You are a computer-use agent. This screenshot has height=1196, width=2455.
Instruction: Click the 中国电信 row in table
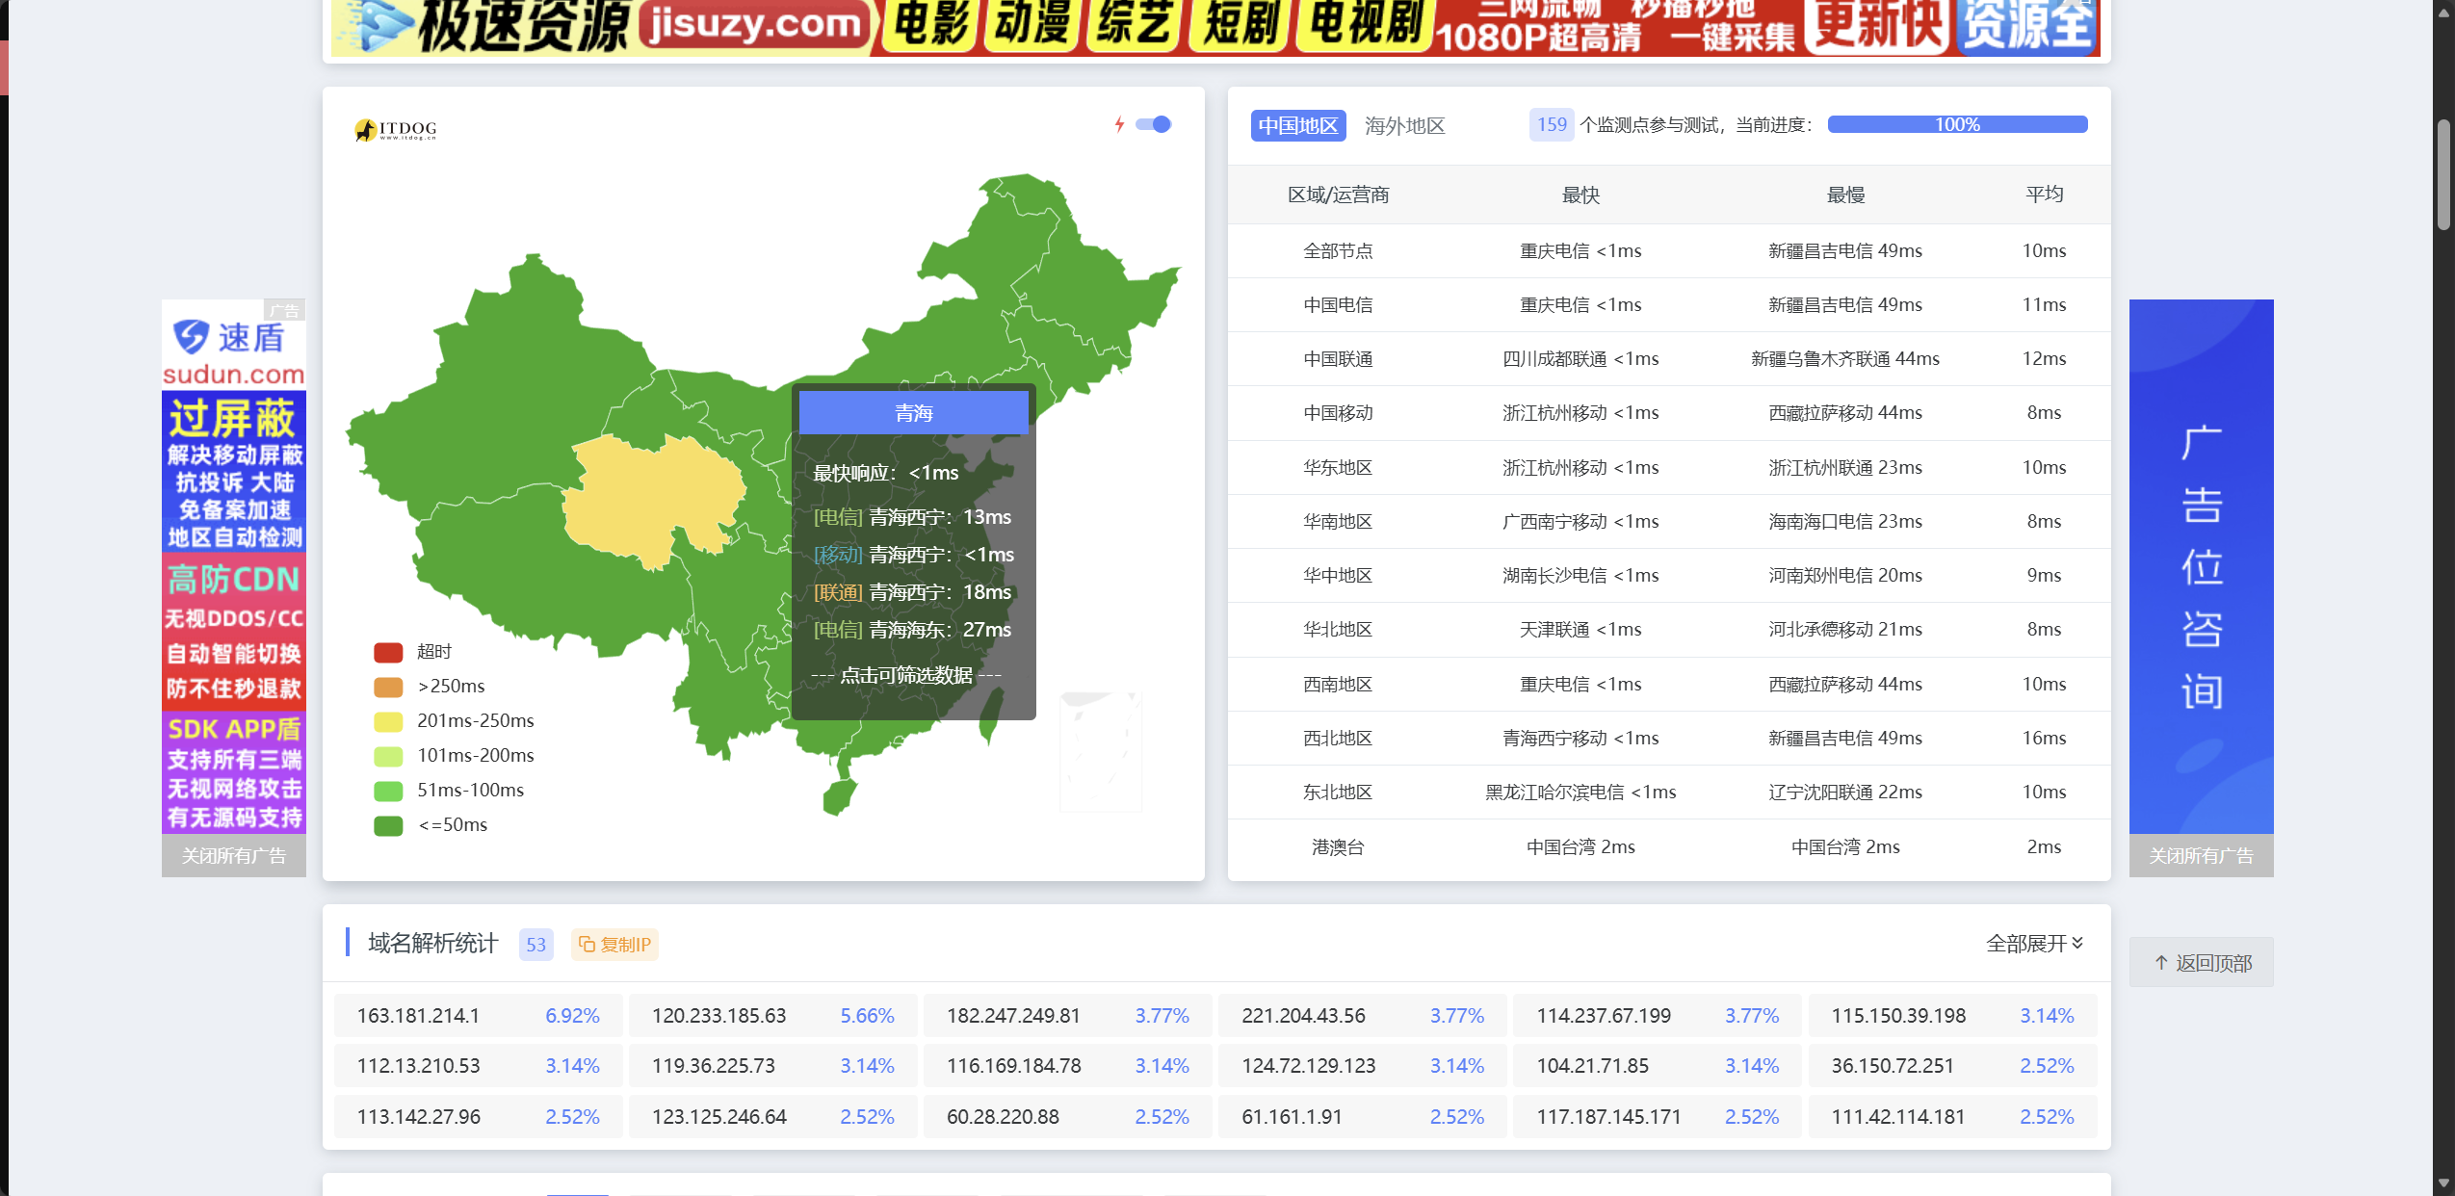pyautogui.click(x=1337, y=304)
